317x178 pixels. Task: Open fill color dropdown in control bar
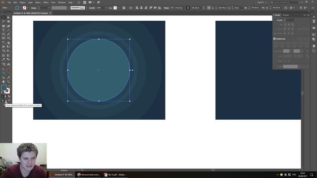coord(20,8)
